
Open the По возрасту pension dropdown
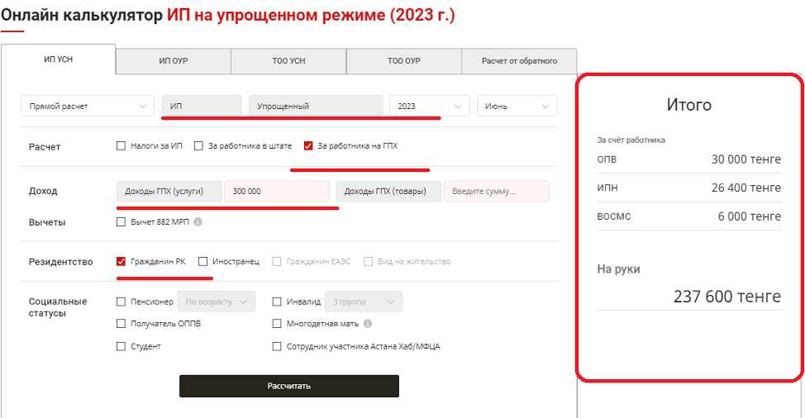point(217,302)
